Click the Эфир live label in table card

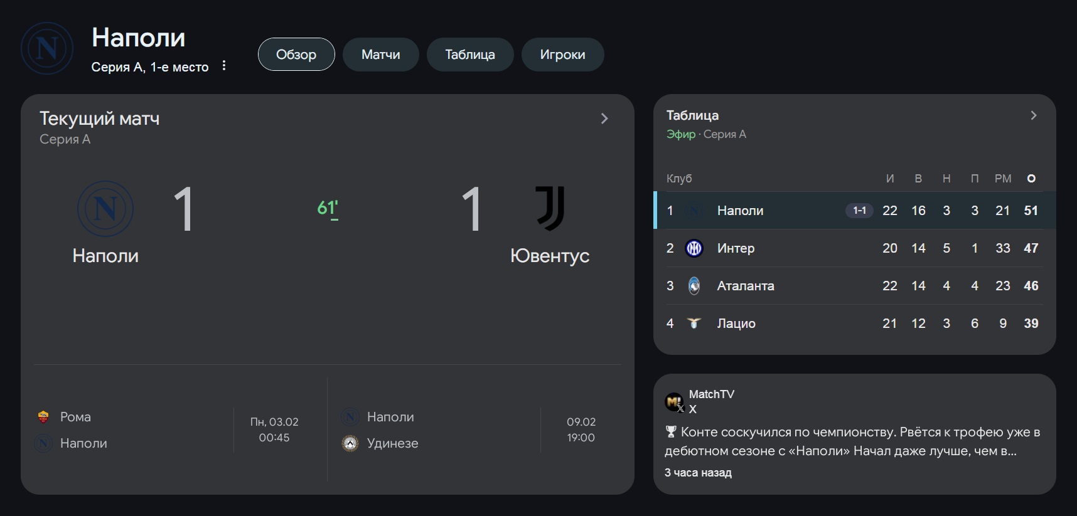(x=681, y=134)
